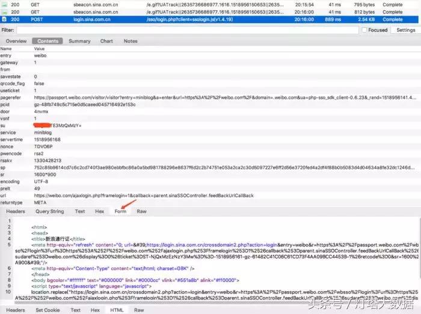Open the request Text tab
This screenshot has width=421, height=314.
[x=80, y=211]
